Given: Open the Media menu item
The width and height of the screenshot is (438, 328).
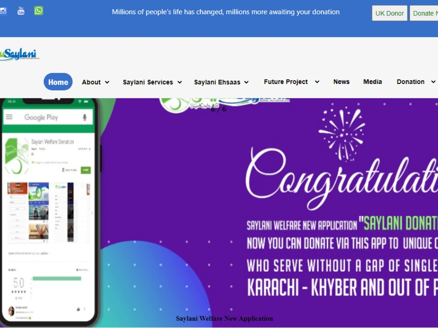Looking at the screenshot, I should click(372, 82).
